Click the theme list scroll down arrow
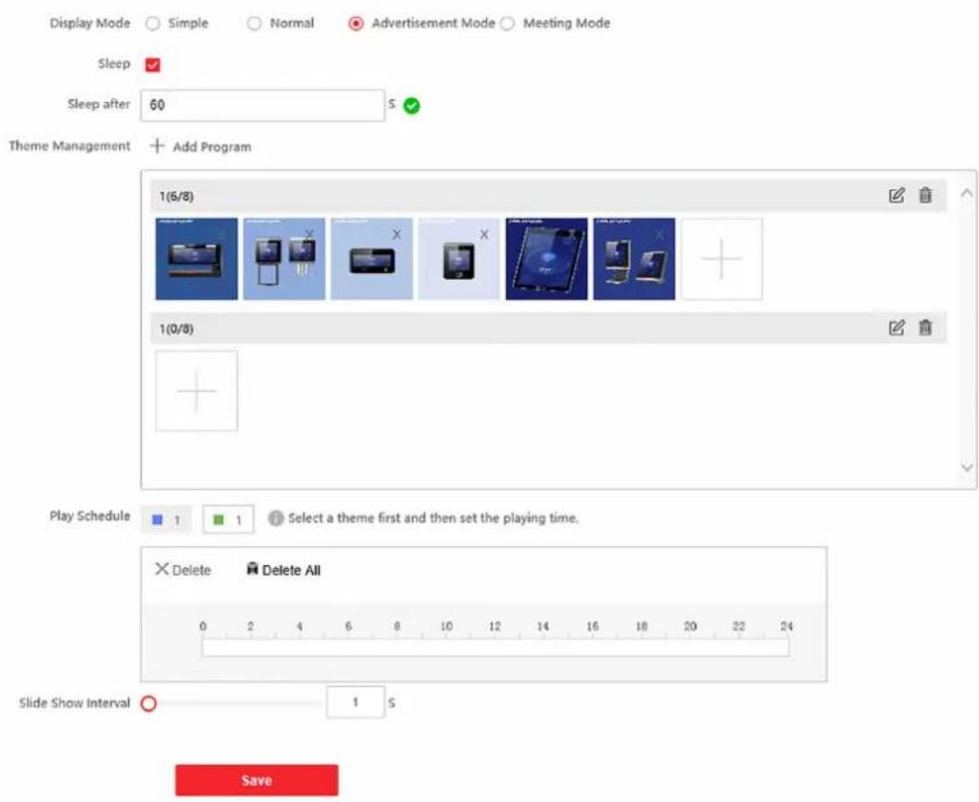This screenshot has height=802, width=979. (x=967, y=467)
